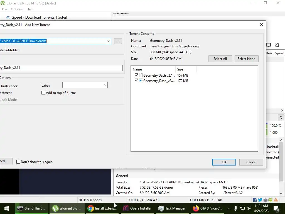This screenshot has height=214, width=285.
Task: Open the Help menu
Action: tap(30, 9)
